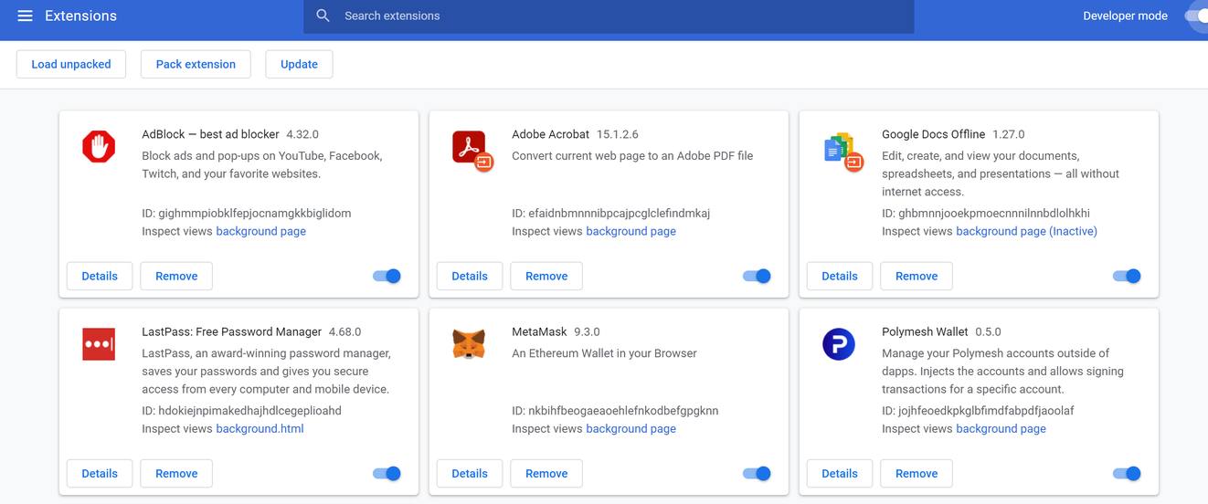Click AdBlock ID gighmmpiobklfepjocnamgkkbiglidom
1208x504 pixels.
click(x=247, y=213)
